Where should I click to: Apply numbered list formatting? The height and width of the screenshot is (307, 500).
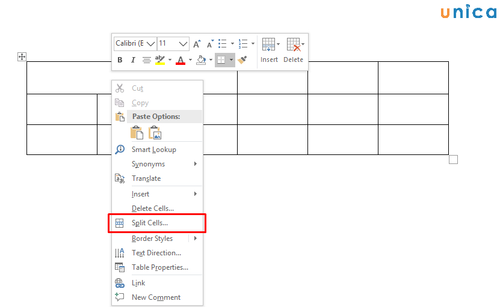pyautogui.click(x=243, y=44)
